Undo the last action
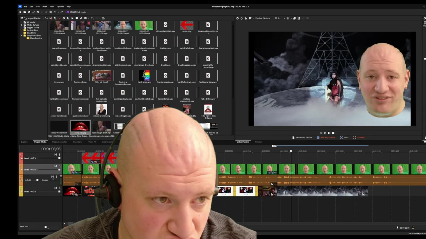 point(55,12)
